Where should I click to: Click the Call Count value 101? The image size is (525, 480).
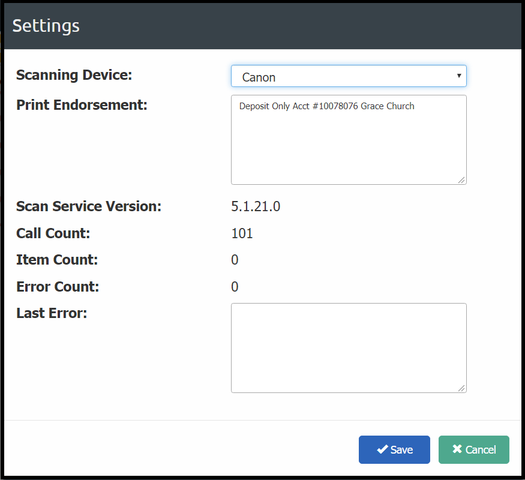[242, 233]
